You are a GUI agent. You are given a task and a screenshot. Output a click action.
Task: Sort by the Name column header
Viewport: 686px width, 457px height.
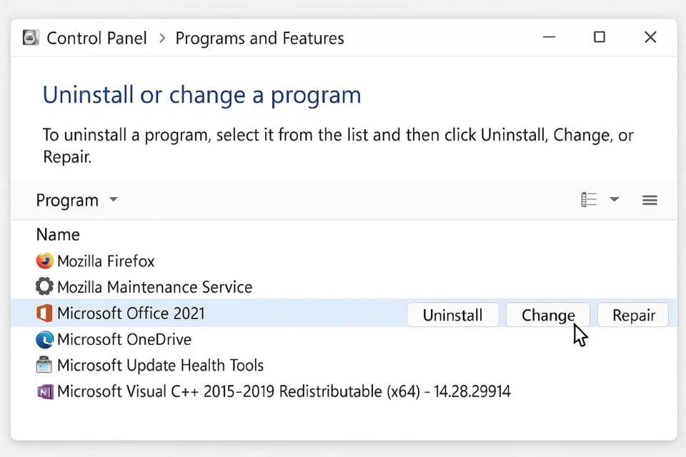(58, 234)
